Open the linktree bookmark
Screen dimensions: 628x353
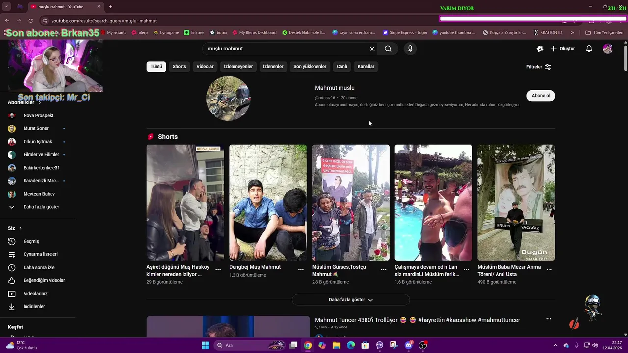pos(194,33)
